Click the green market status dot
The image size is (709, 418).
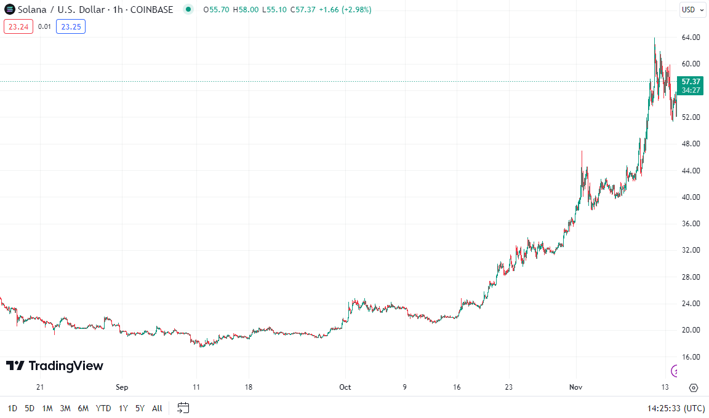pos(188,9)
